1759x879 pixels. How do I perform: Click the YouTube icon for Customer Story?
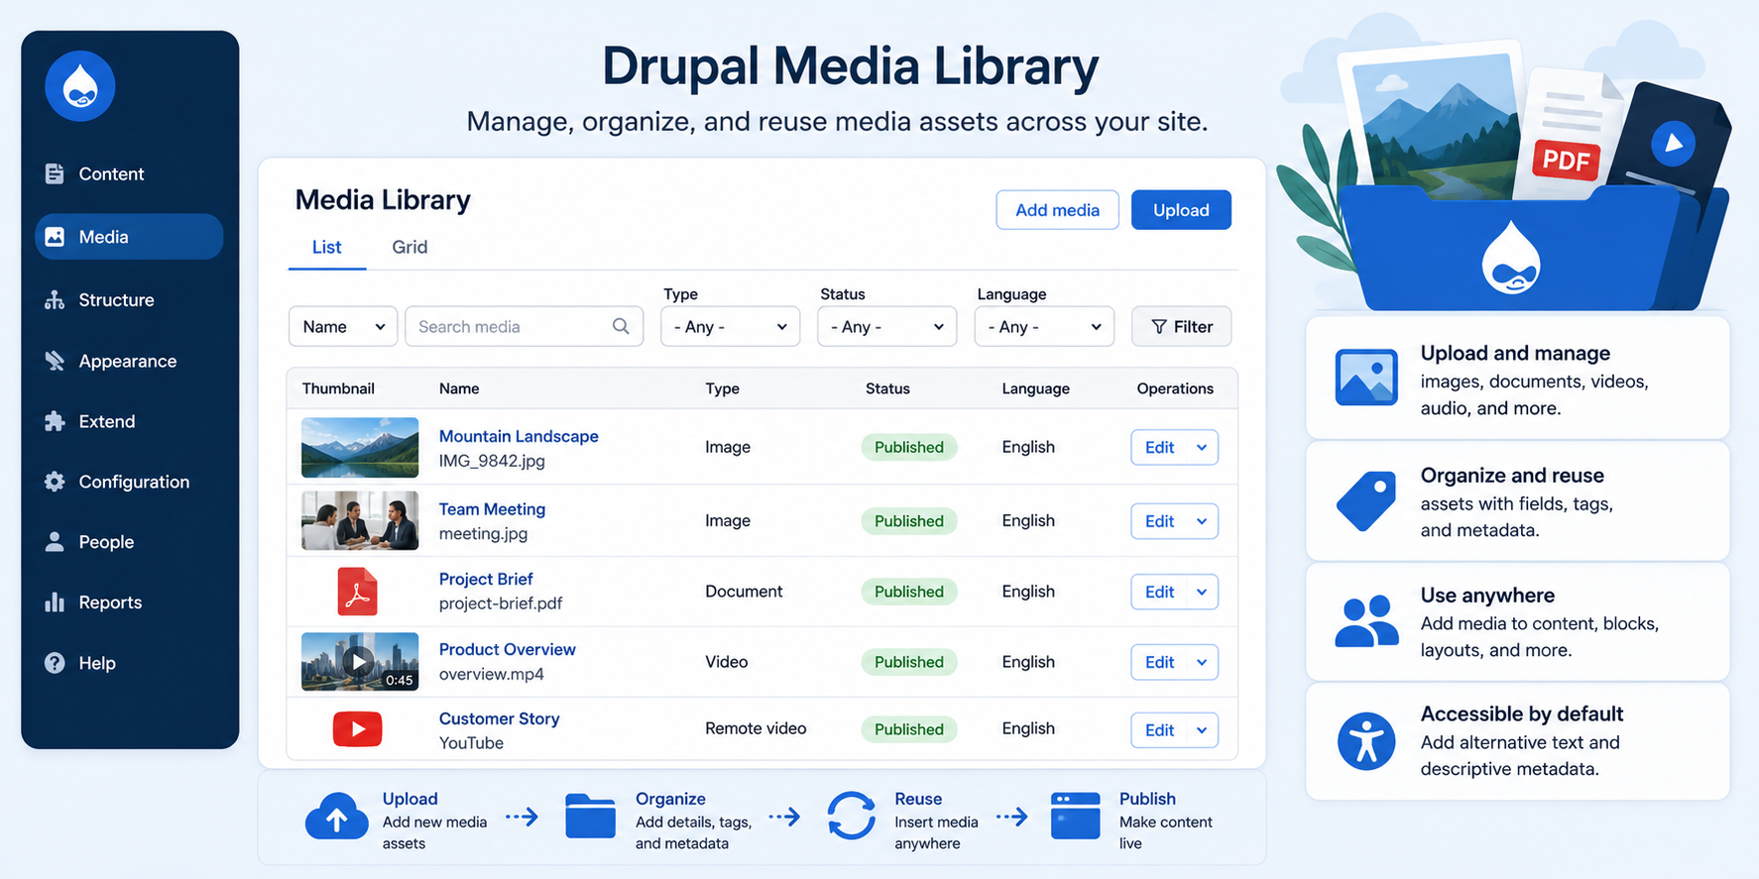[x=358, y=729]
